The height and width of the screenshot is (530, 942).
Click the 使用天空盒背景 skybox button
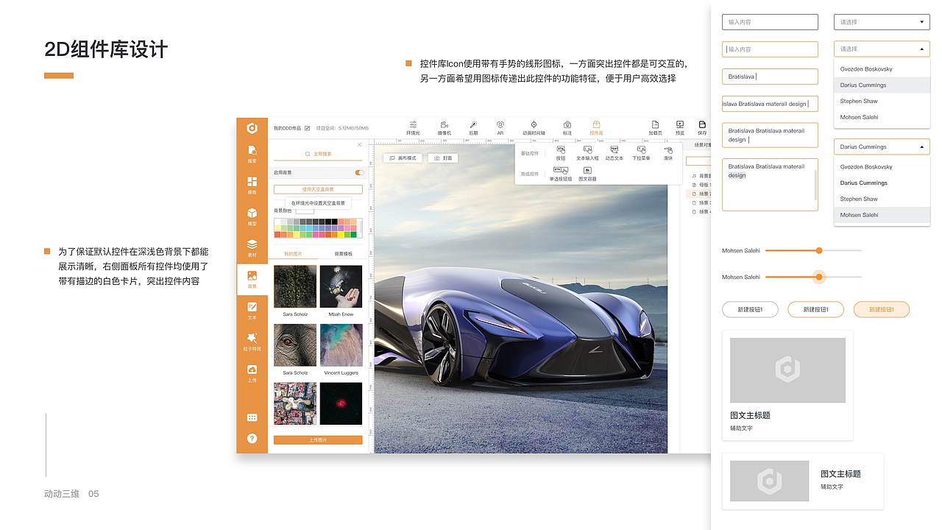(x=318, y=189)
